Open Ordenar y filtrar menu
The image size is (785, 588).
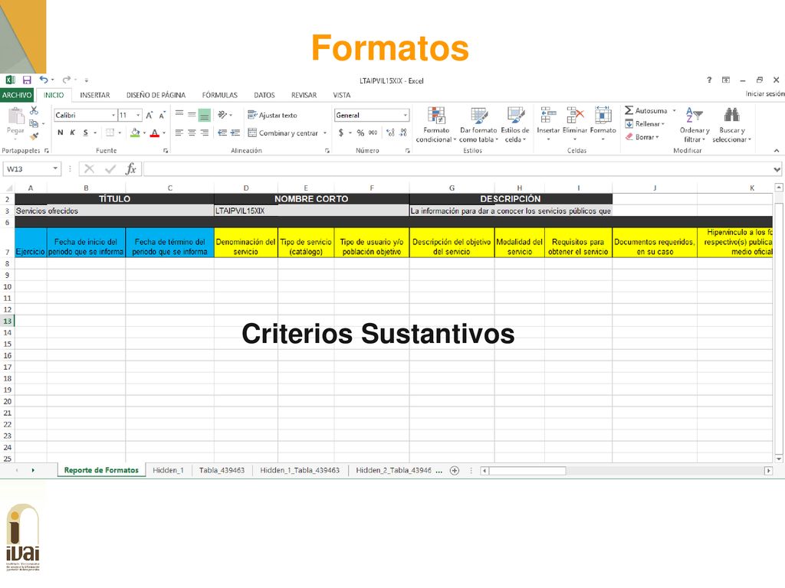(x=695, y=125)
